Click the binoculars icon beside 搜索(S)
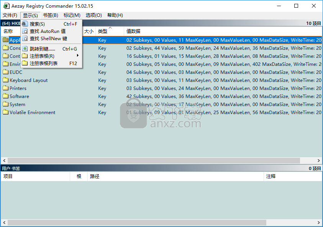The image size is (323, 227). [25, 24]
